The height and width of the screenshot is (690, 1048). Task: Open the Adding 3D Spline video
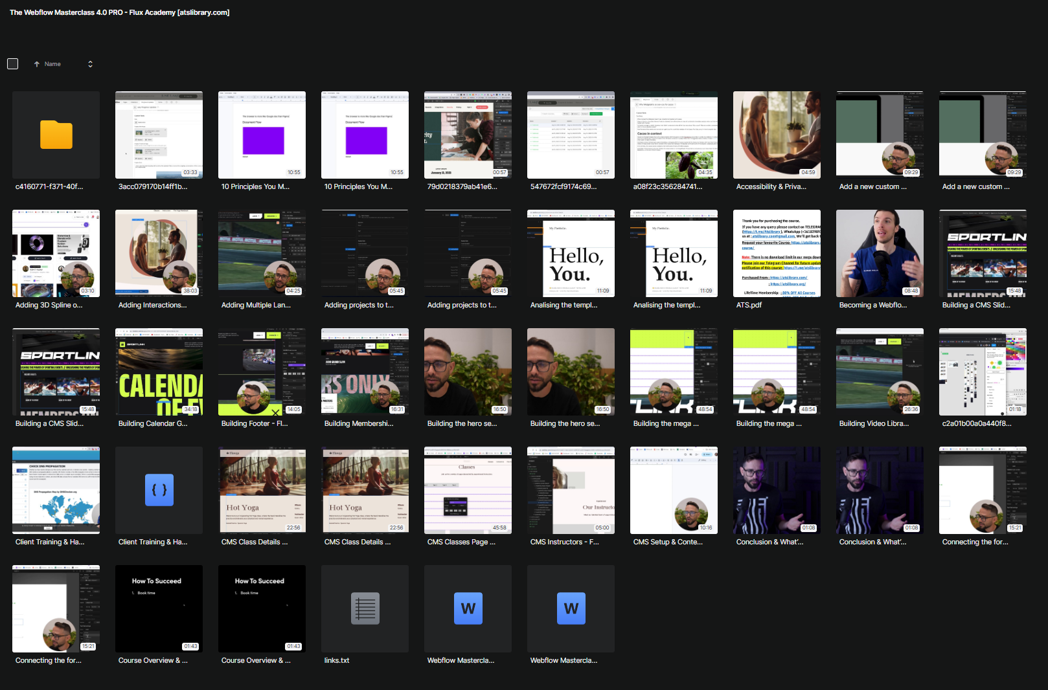coord(56,253)
